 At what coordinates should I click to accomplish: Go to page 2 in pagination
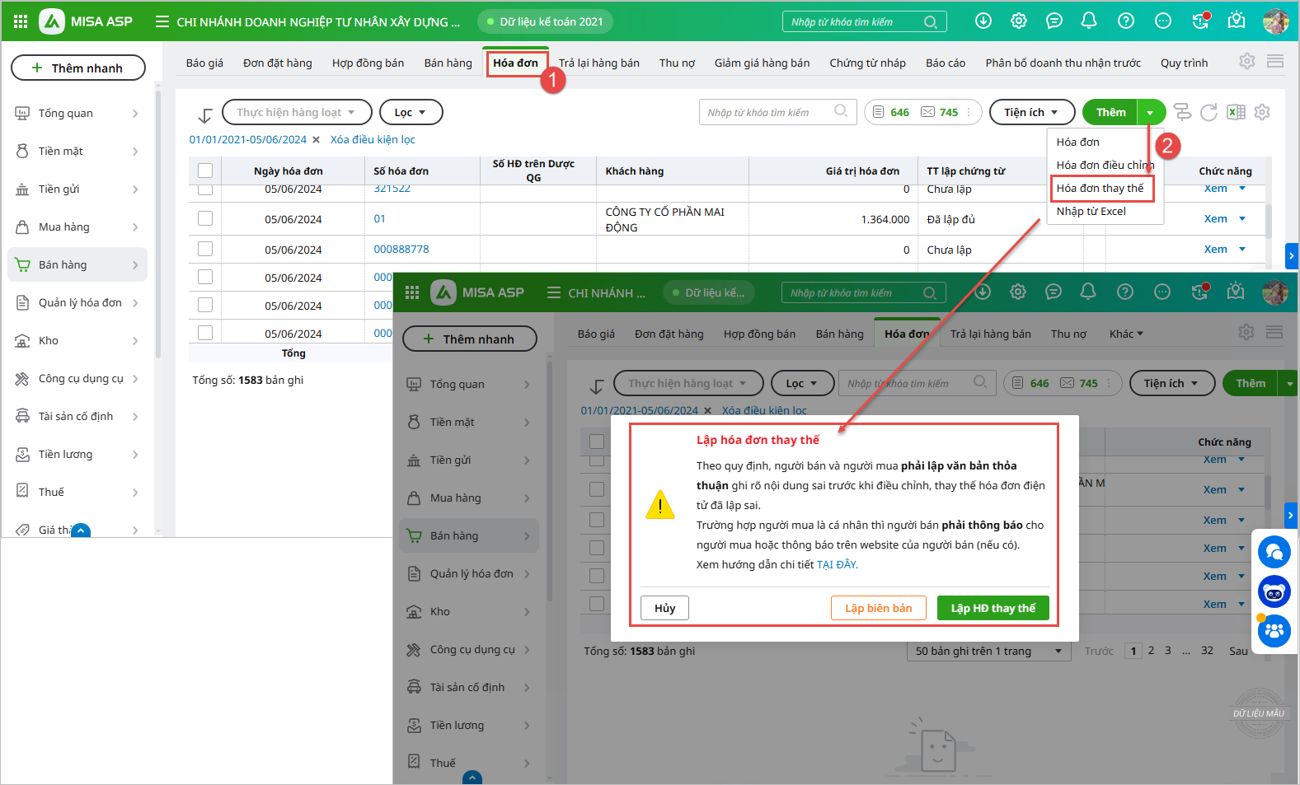[1151, 650]
